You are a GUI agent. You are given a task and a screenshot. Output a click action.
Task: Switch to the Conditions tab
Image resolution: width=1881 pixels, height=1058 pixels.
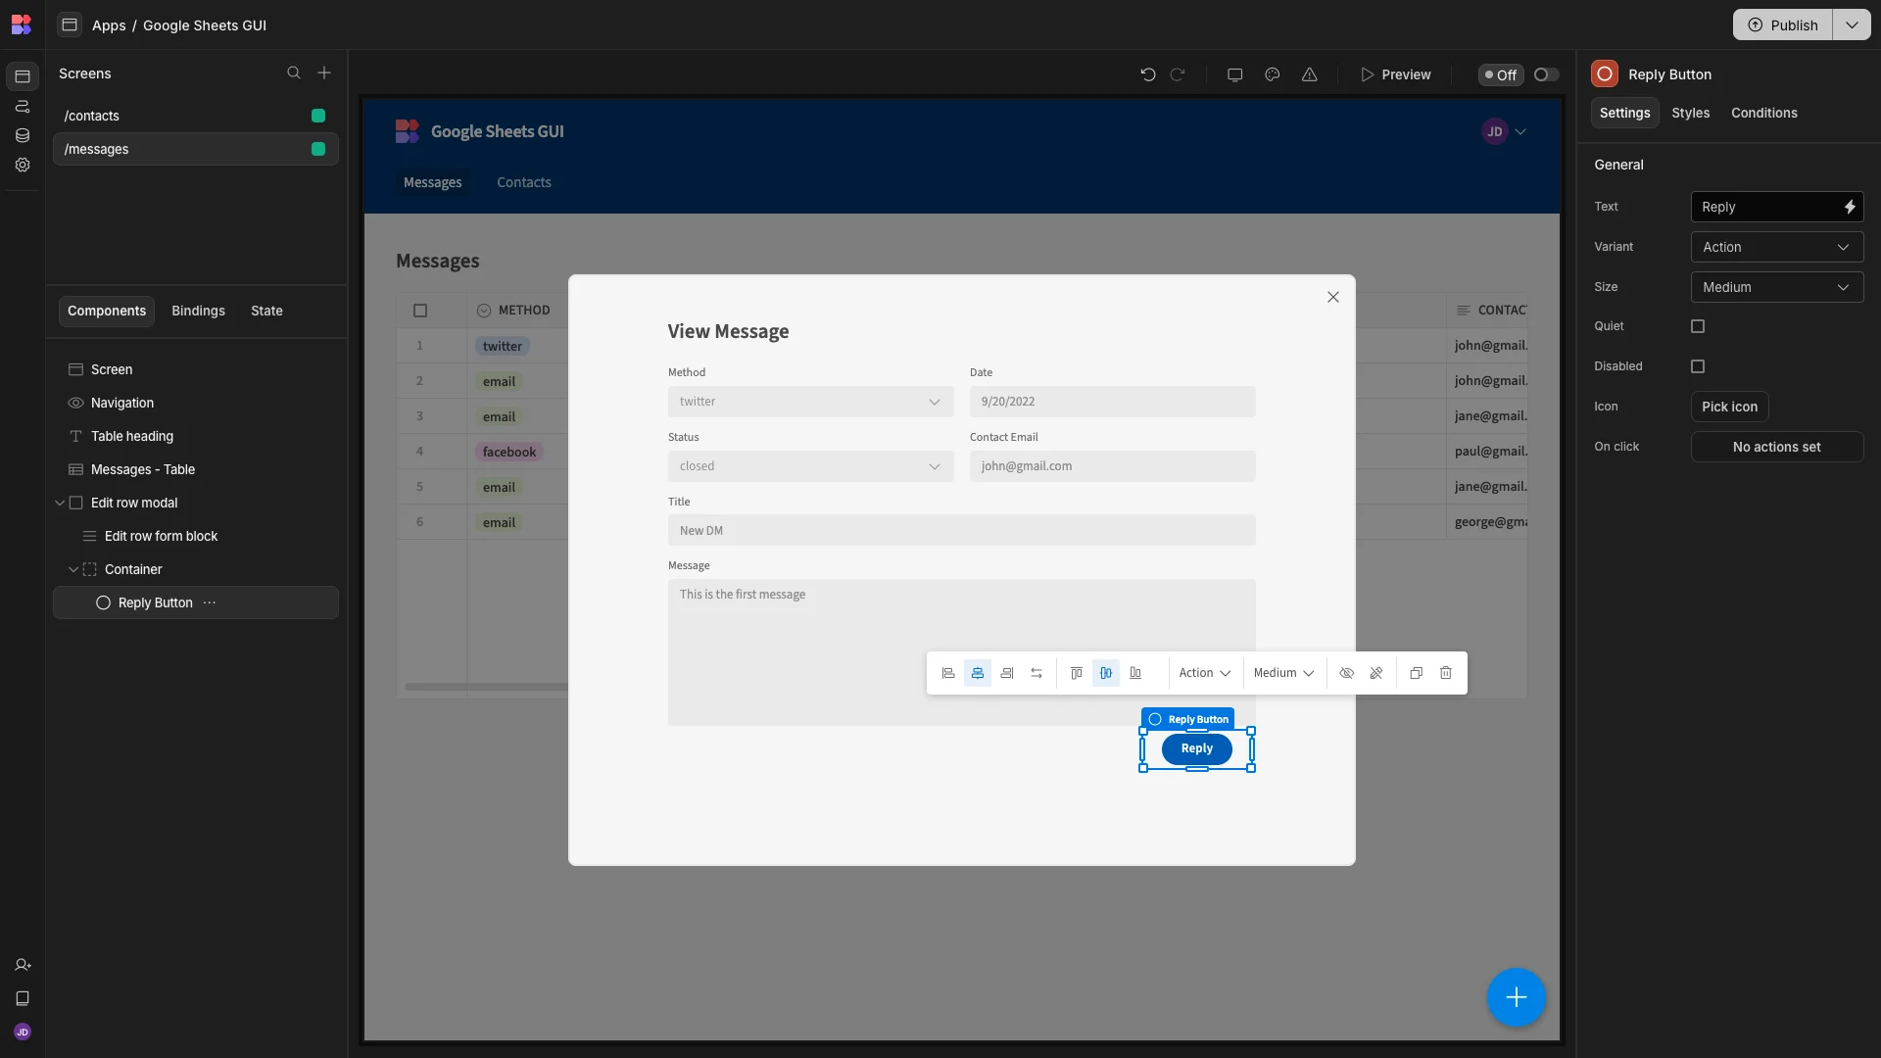[x=1763, y=113]
